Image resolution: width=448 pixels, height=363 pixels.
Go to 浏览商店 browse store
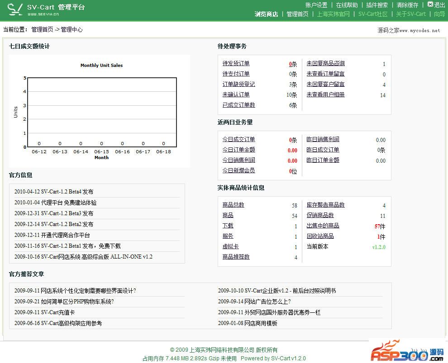[x=266, y=14]
